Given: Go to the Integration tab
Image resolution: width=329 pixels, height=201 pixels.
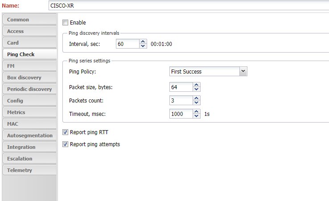Looking at the screenshot, I should click(29, 147).
